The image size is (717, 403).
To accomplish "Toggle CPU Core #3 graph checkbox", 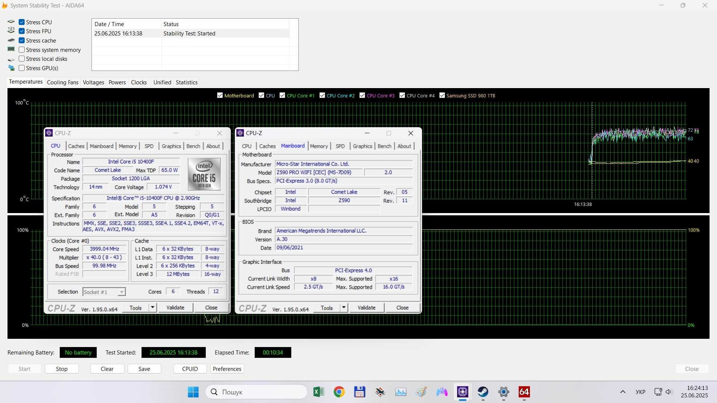I will pyautogui.click(x=362, y=95).
